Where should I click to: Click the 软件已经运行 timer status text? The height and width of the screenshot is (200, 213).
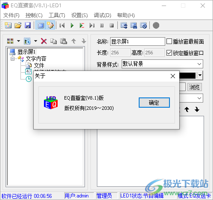tap(27, 196)
